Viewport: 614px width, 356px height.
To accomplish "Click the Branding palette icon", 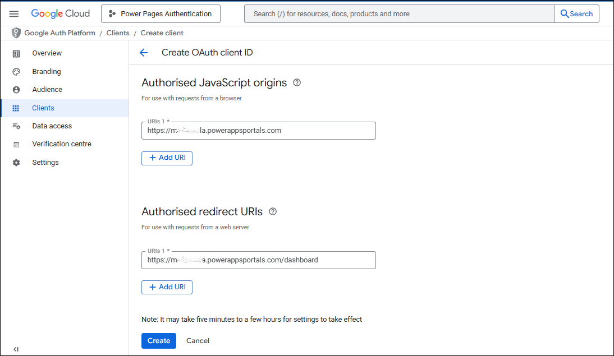I will [x=16, y=72].
